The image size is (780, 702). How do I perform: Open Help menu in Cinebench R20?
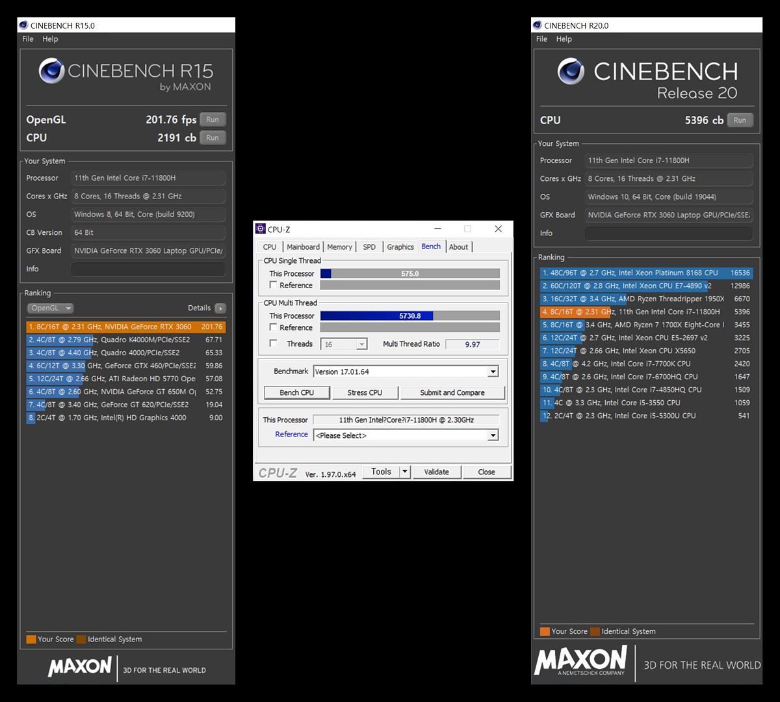click(564, 39)
